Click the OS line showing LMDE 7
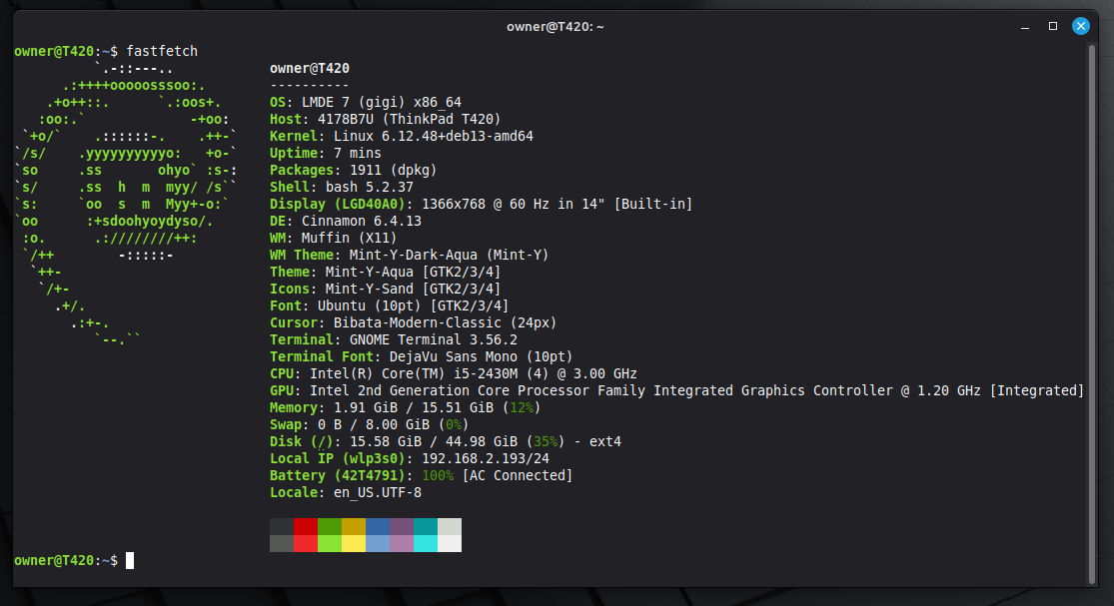 pyautogui.click(x=366, y=102)
